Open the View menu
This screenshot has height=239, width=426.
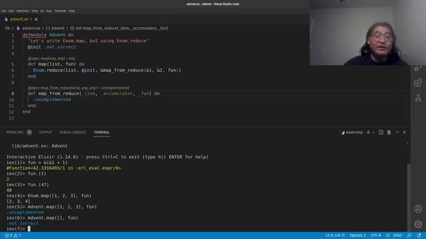(35, 11)
